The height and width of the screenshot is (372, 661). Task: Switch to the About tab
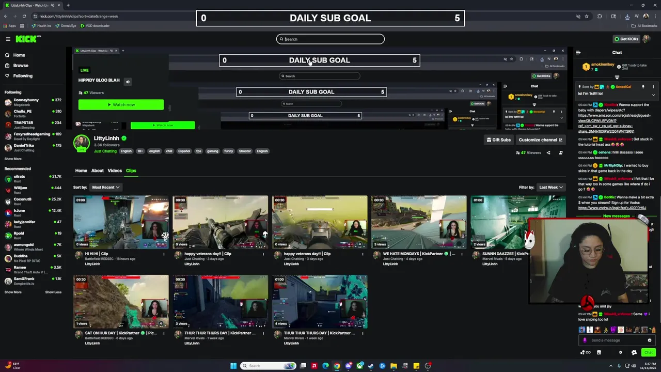click(98, 171)
